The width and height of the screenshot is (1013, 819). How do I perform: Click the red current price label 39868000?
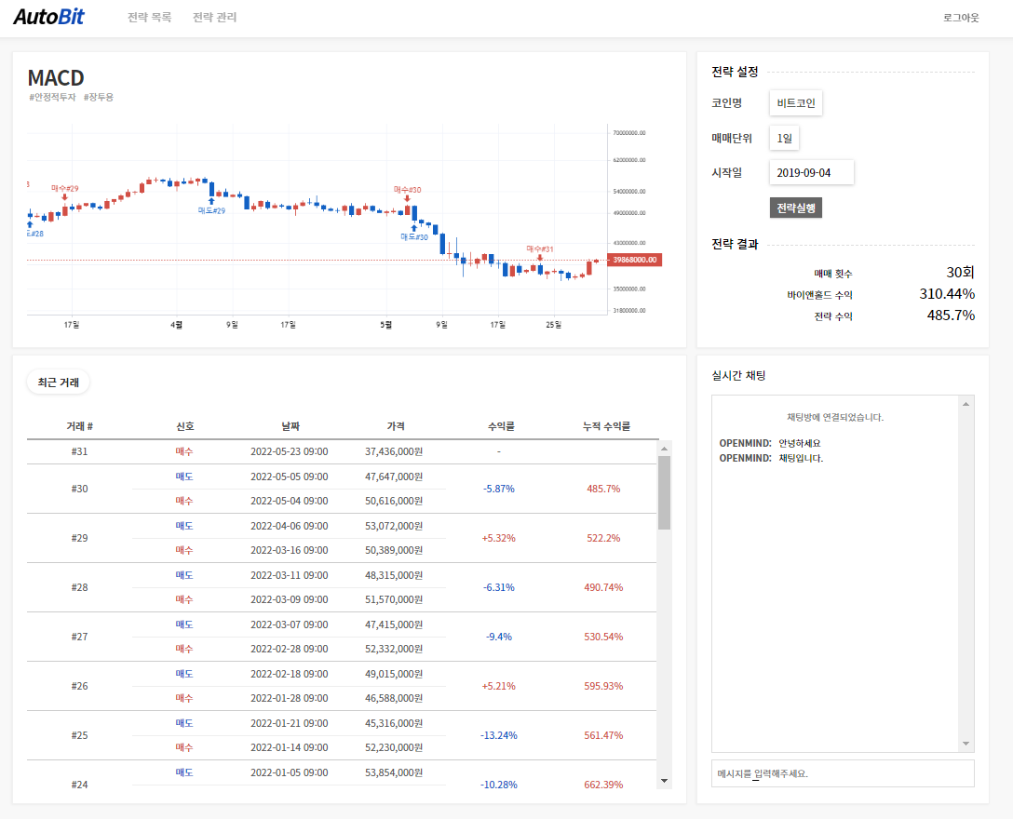638,258
